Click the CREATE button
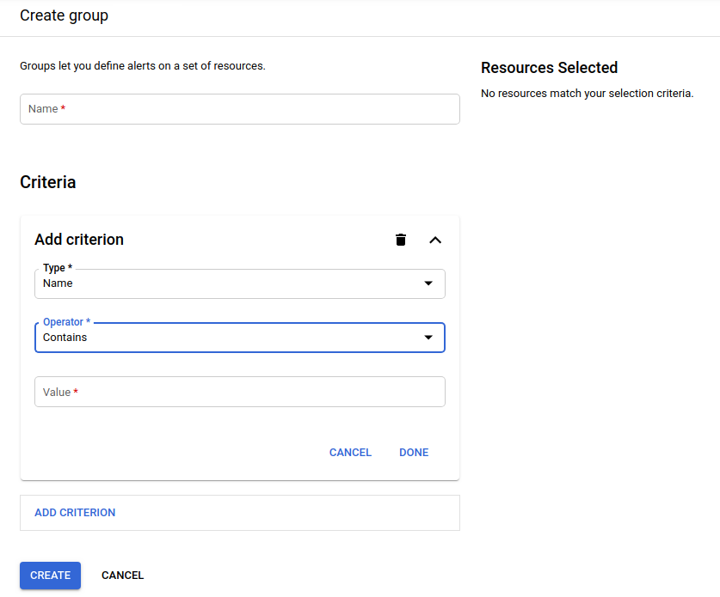 [x=50, y=575]
